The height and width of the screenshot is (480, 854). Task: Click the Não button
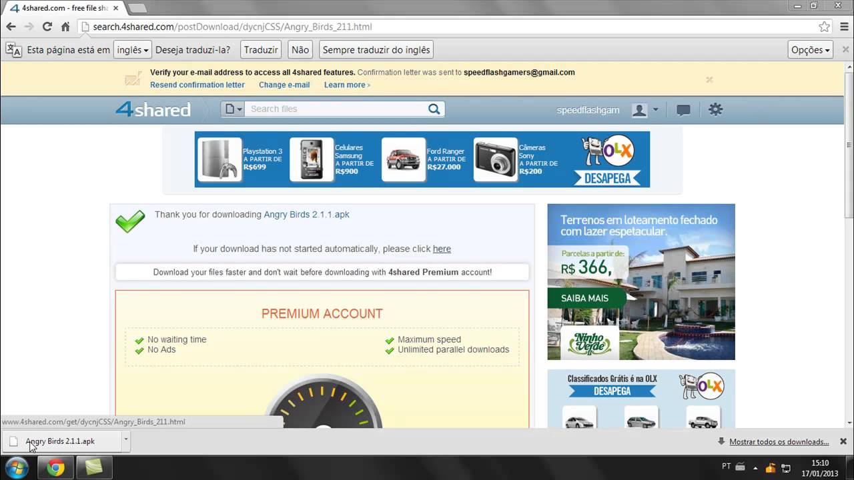click(300, 50)
